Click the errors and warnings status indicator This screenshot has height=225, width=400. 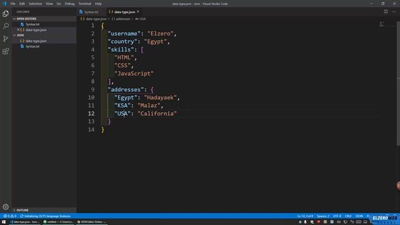tap(10, 216)
